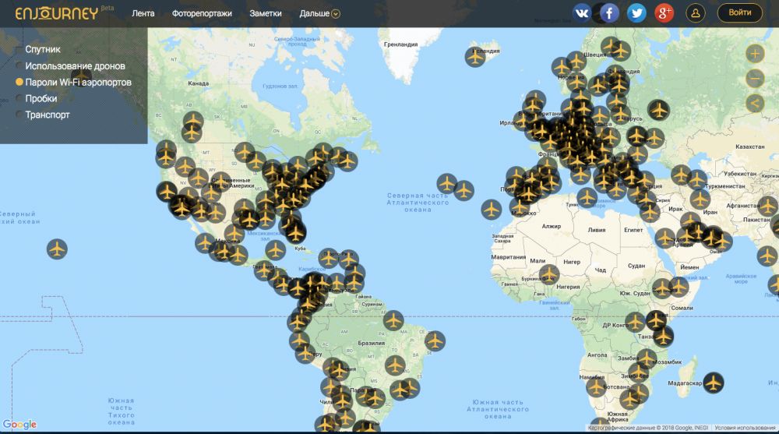Click the airport marker in Namibia

click(596, 386)
